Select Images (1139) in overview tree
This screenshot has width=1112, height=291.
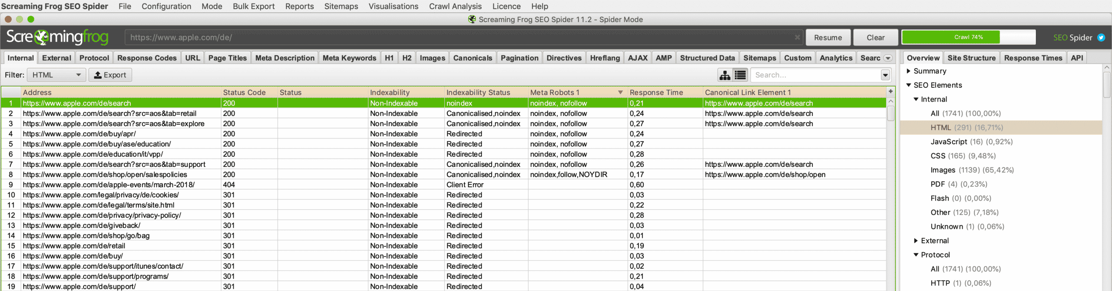[972, 170]
